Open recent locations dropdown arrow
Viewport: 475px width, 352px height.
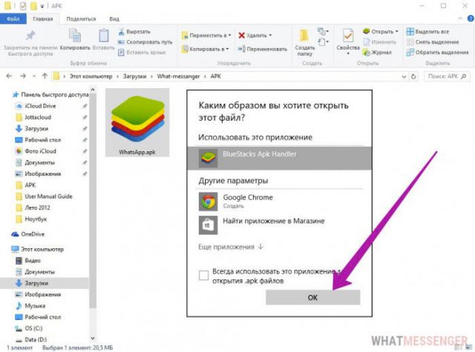point(34,76)
